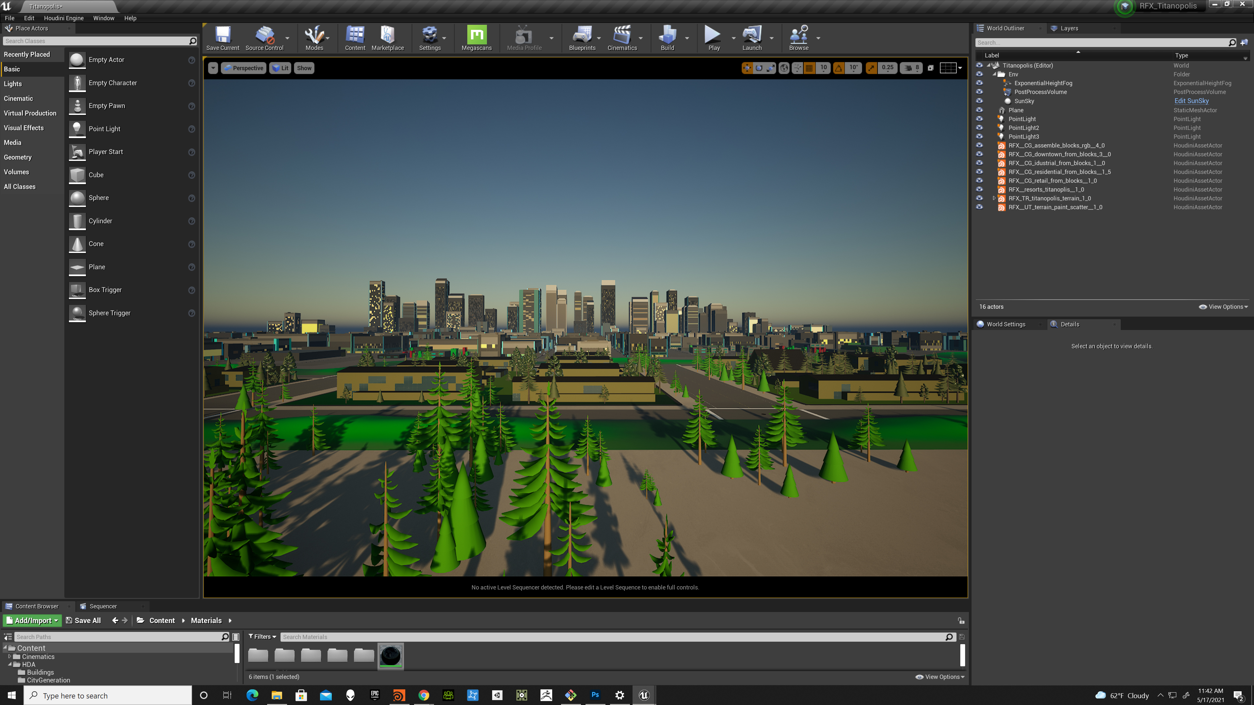Set camera speed via the 8 control

[911, 68]
